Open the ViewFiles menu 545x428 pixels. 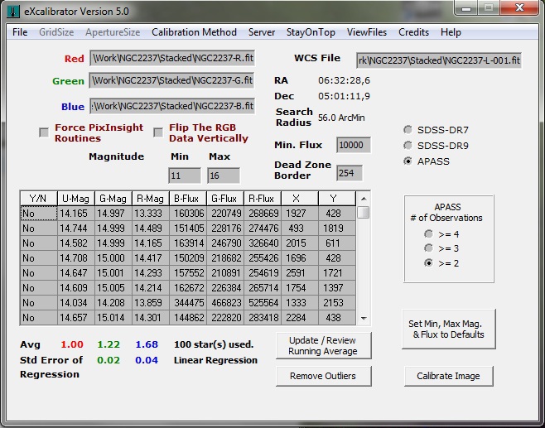click(x=366, y=32)
